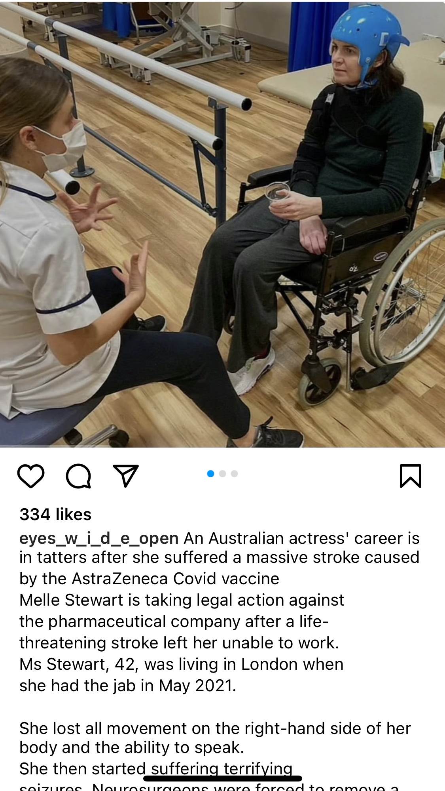Tap the caption line 'body and the ability to speak'
Viewport: 445px width, 791px height.
[132, 747]
